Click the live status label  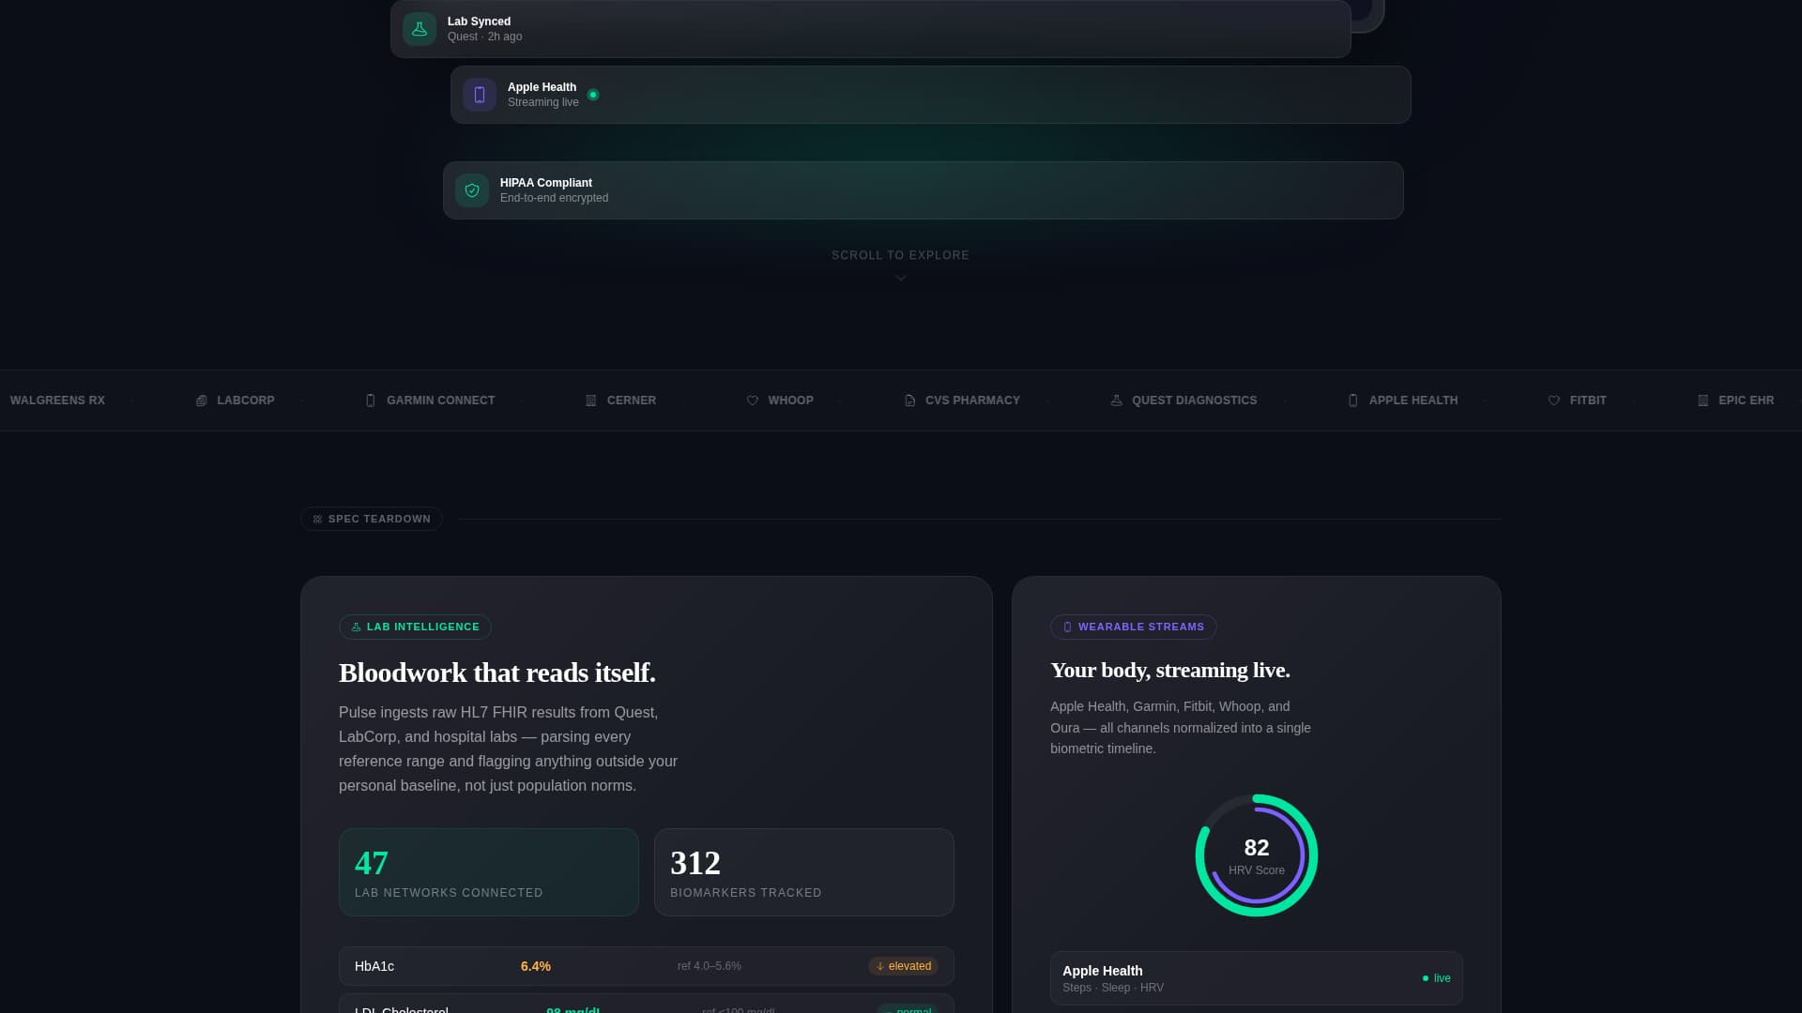click(1443, 978)
